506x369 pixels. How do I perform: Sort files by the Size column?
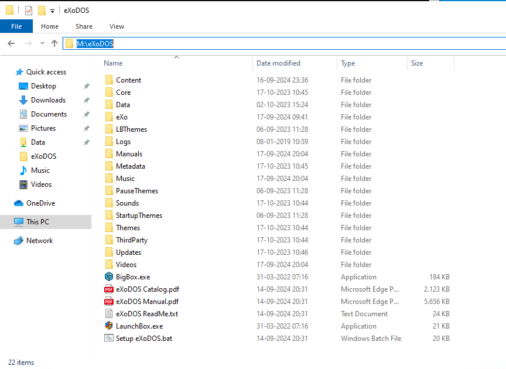point(417,63)
